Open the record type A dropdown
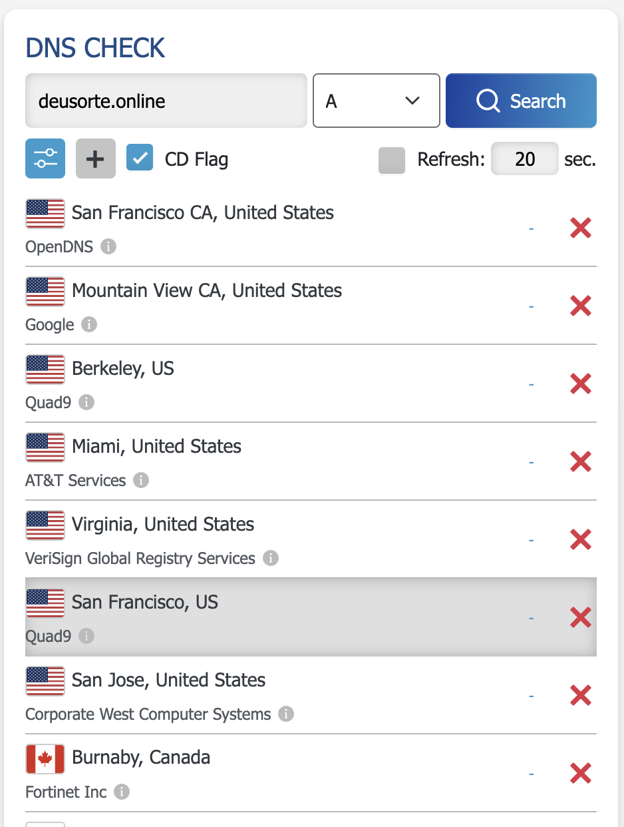This screenshot has height=827, width=624. (376, 101)
